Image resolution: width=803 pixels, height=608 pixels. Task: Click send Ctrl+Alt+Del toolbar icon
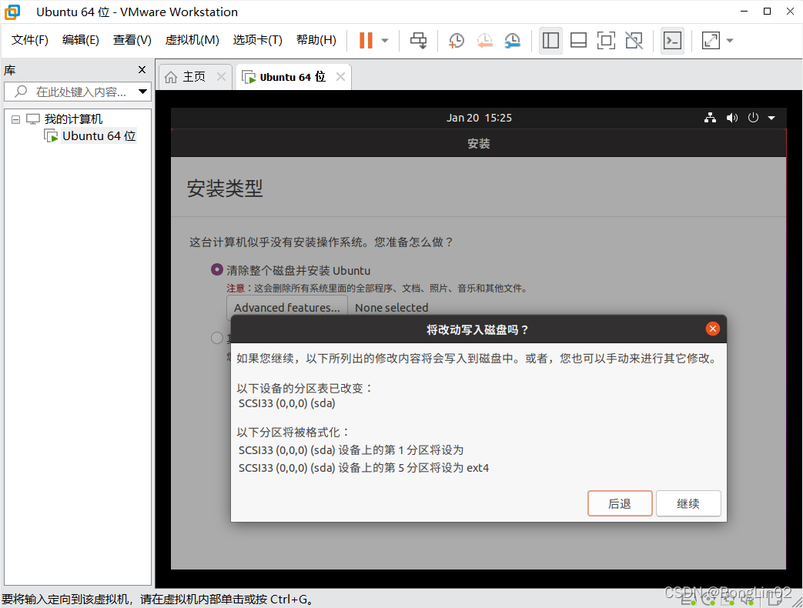tap(418, 41)
